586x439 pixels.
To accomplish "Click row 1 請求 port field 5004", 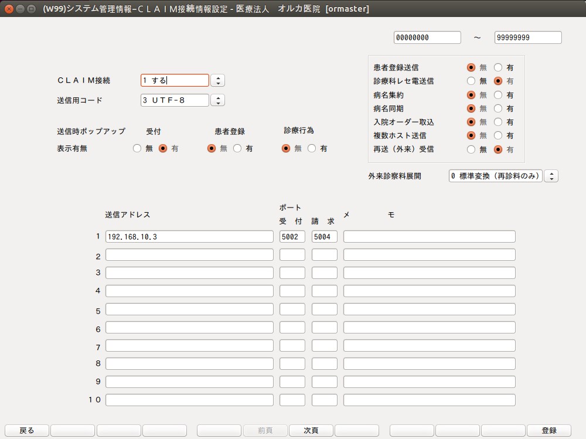I will pyautogui.click(x=325, y=236).
